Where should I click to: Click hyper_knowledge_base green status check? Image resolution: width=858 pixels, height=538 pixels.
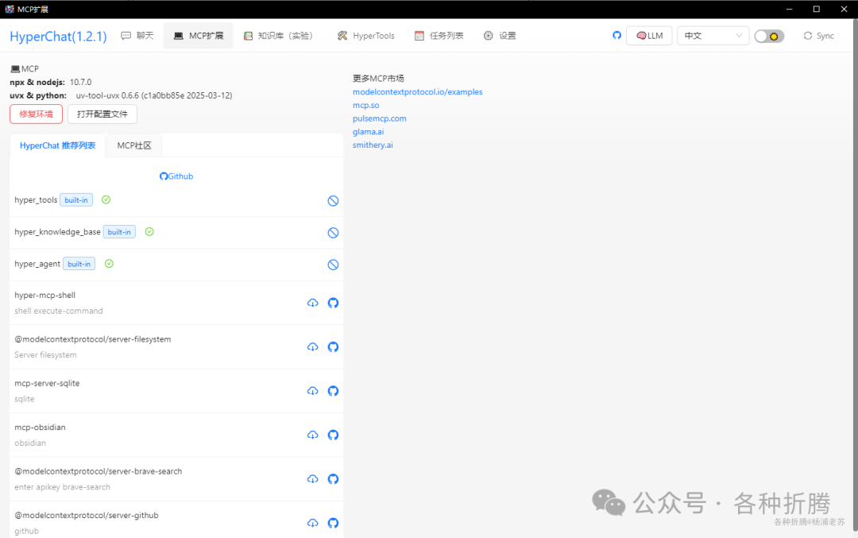coord(149,232)
